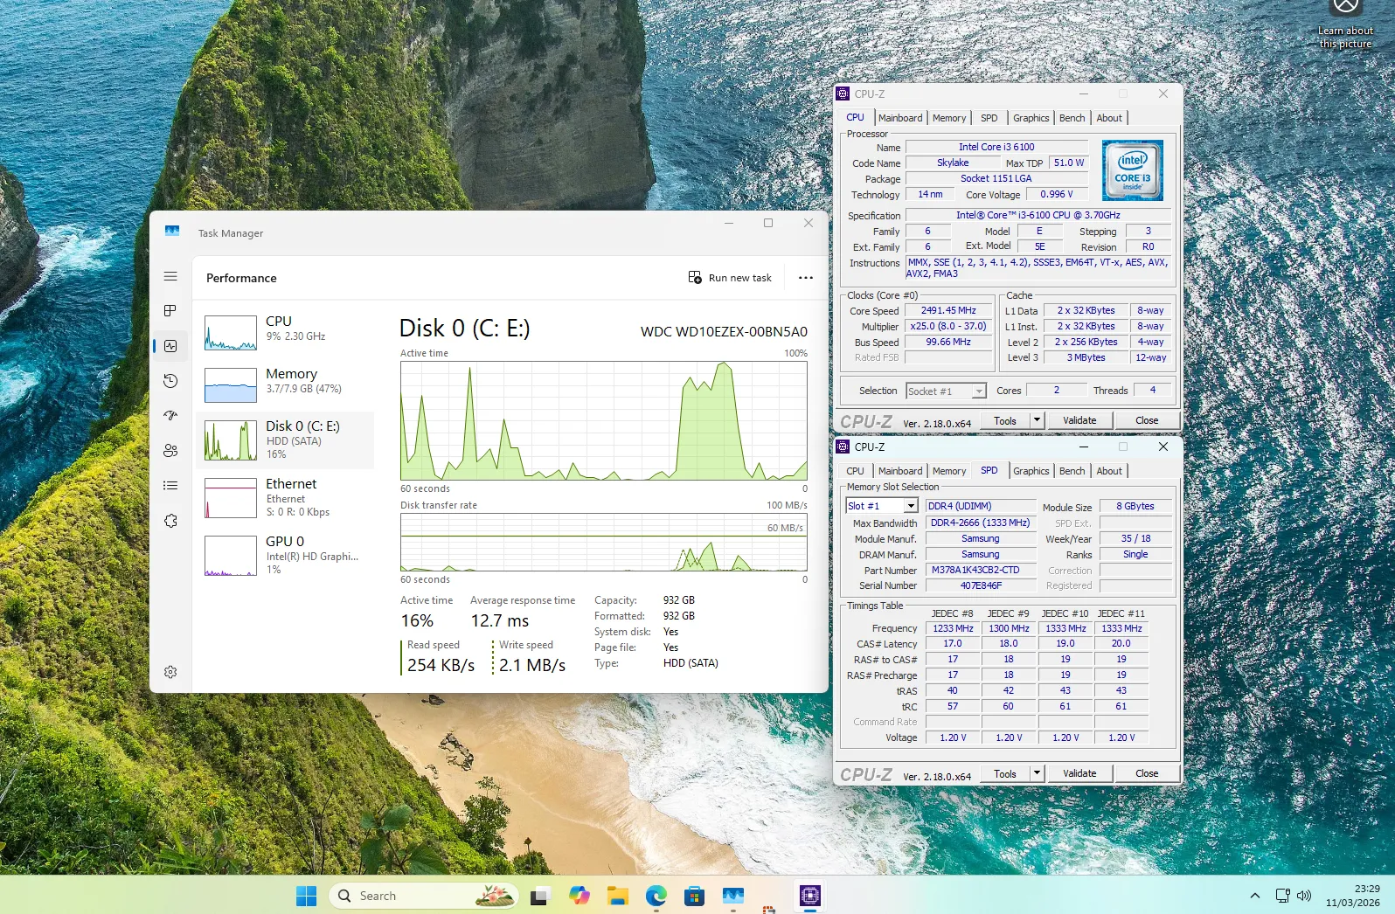
Task: Open the Processes page in Task Manager sidebar
Action: pos(170,311)
